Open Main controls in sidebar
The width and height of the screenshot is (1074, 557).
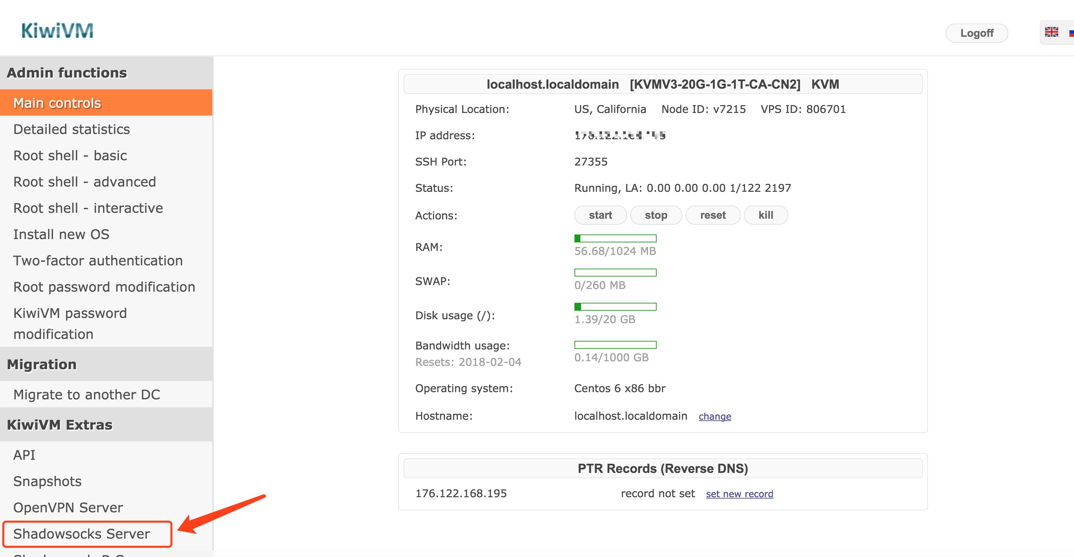pyautogui.click(x=57, y=103)
